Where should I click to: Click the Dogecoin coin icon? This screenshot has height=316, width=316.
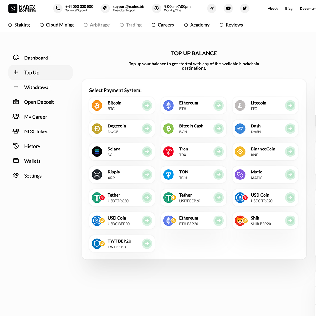97,128
